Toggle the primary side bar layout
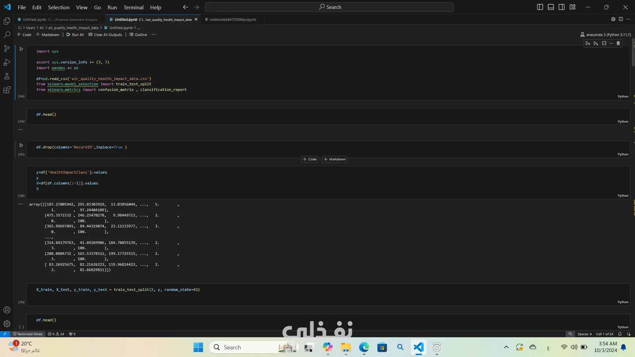Screen dimensions: 635x357 [540, 7]
